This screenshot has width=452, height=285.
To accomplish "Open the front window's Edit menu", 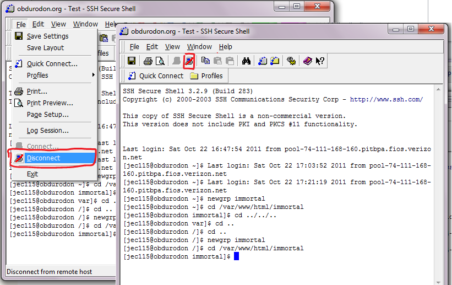I will [x=152, y=47].
